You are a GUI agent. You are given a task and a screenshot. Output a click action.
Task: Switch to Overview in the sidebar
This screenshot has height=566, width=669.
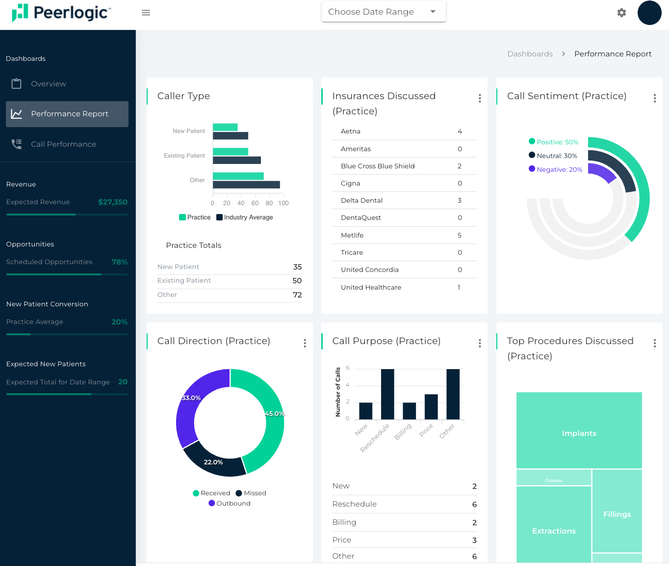pyautogui.click(x=50, y=83)
